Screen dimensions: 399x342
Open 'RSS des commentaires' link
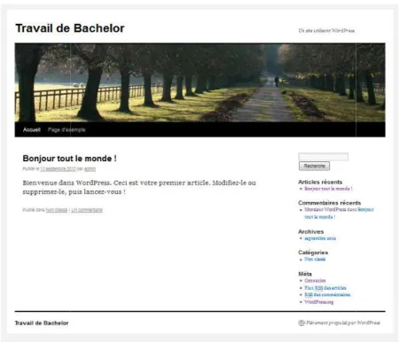coord(327,295)
